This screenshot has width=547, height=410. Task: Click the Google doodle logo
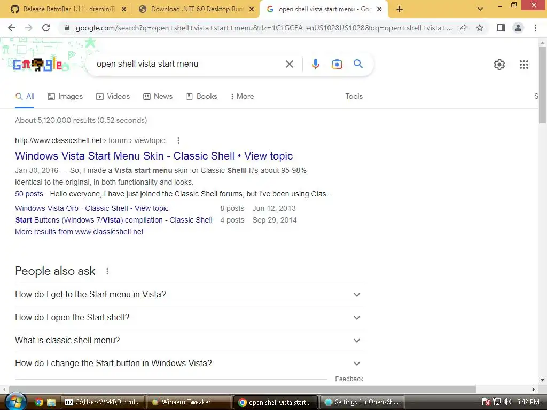click(x=38, y=65)
